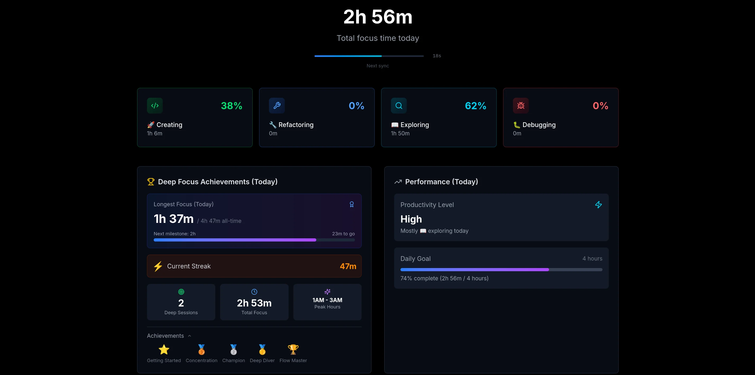Click the Next sync progress indicator
The image size is (755, 375).
369,56
